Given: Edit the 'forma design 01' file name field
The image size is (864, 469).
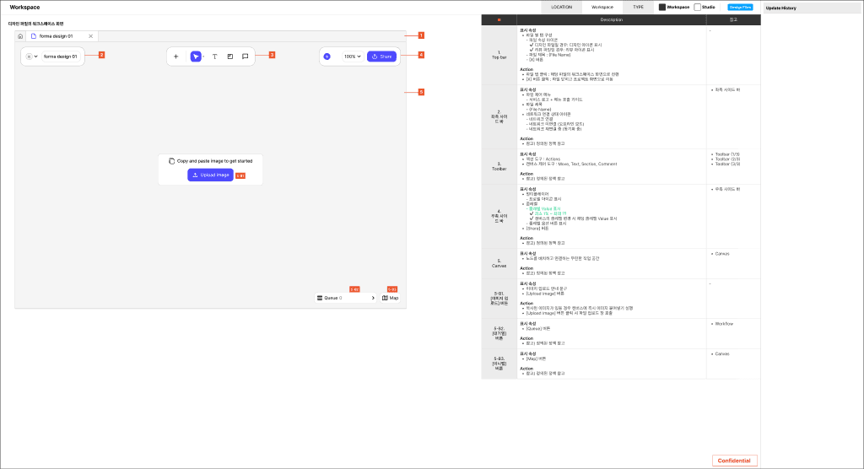Looking at the screenshot, I should click(x=61, y=57).
